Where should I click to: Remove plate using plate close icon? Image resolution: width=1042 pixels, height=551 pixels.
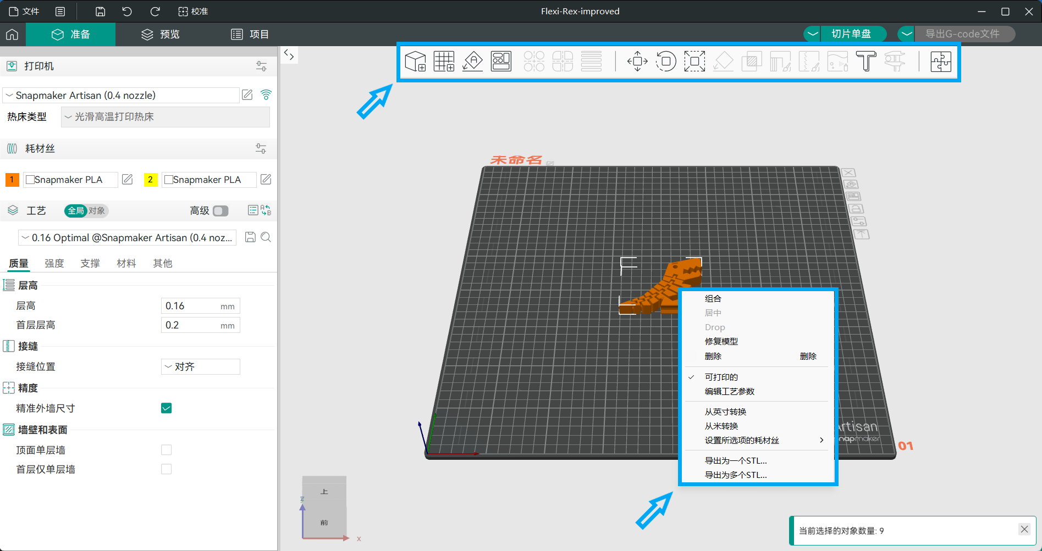click(x=848, y=173)
